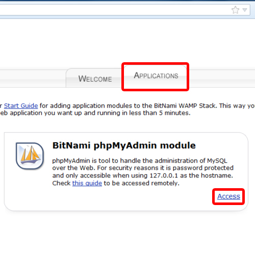Bookmark this page with the star icon
The image size is (255, 255).
click(236, 10)
